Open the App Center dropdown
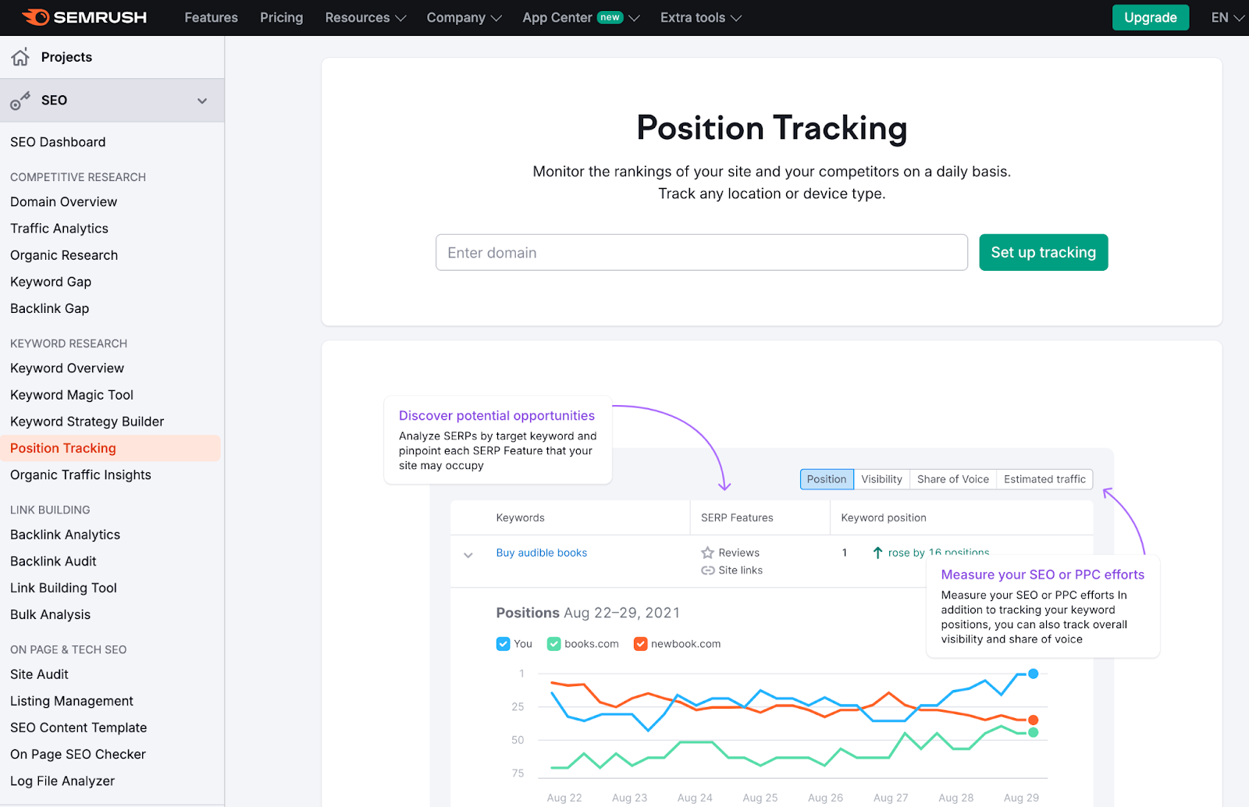1249x807 pixels. click(581, 17)
